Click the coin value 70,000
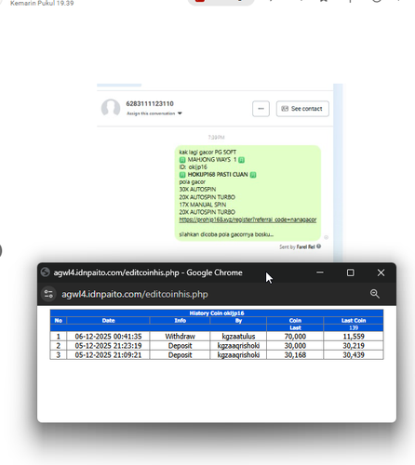Image resolution: width=415 pixels, height=465 pixels. pos(295,337)
